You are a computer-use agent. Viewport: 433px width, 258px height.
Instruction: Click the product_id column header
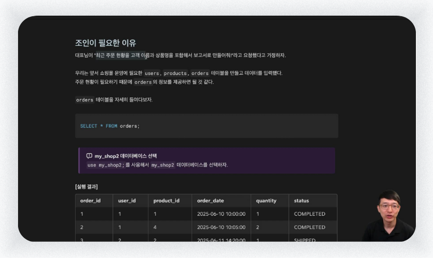point(166,201)
